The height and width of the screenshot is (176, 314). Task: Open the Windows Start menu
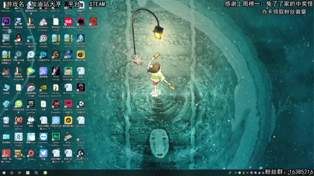point(4,173)
